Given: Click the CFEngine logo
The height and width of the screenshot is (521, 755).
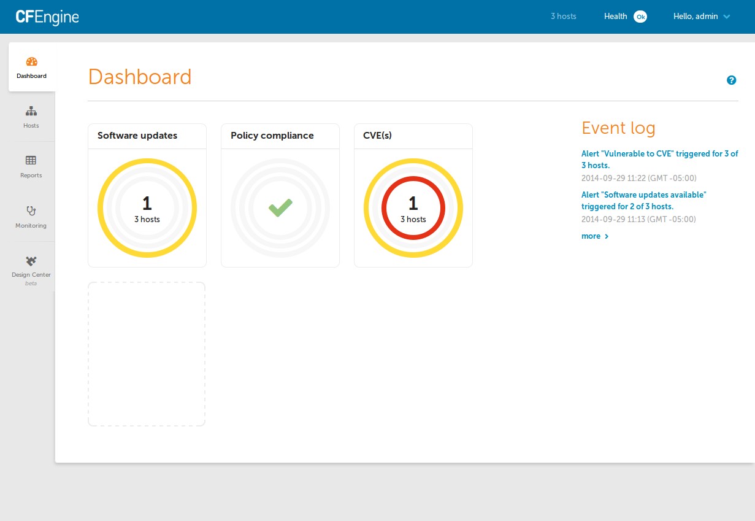Looking at the screenshot, I should click(47, 17).
